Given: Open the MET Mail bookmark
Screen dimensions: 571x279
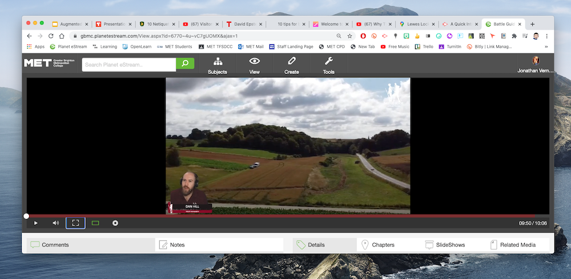Looking at the screenshot, I should 251,47.
